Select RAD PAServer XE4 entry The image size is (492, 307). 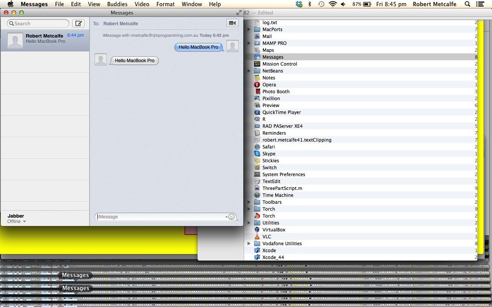pyautogui.click(x=283, y=126)
